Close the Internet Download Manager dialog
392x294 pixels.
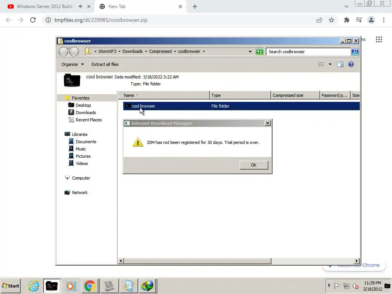[267, 123]
